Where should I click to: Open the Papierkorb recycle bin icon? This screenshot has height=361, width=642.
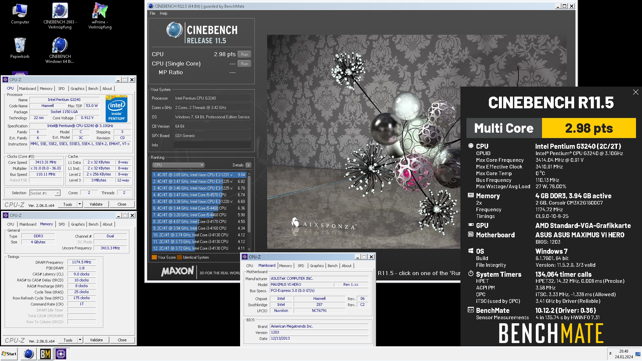click(20, 48)
